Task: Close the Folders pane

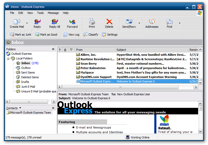Action: (53, 49)
